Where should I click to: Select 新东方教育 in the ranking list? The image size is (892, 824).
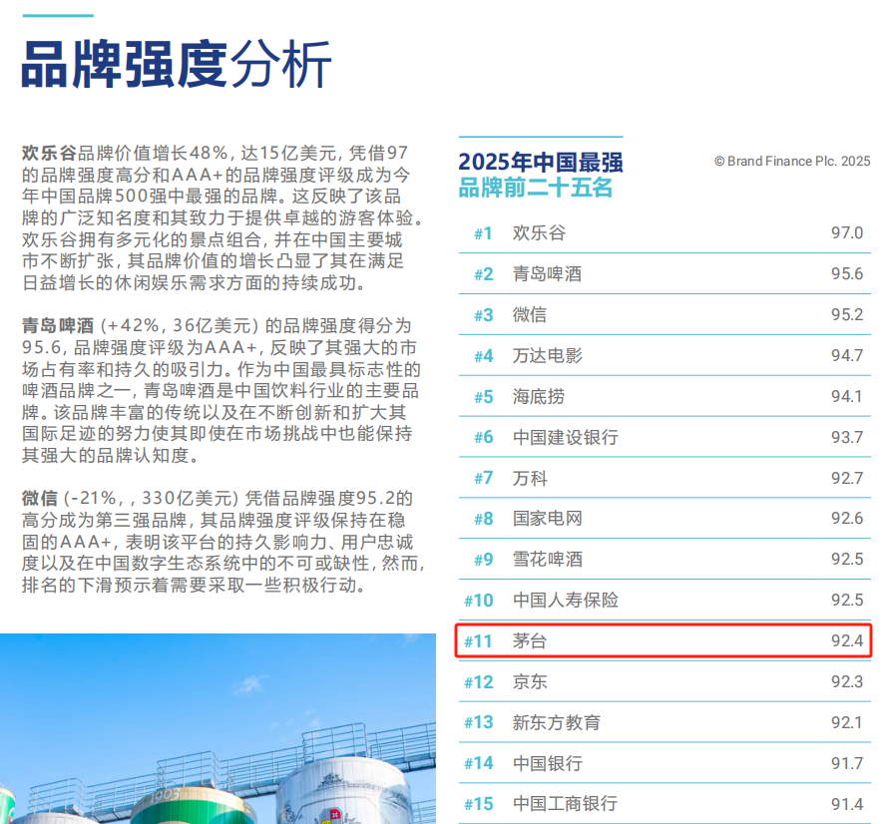557,723
